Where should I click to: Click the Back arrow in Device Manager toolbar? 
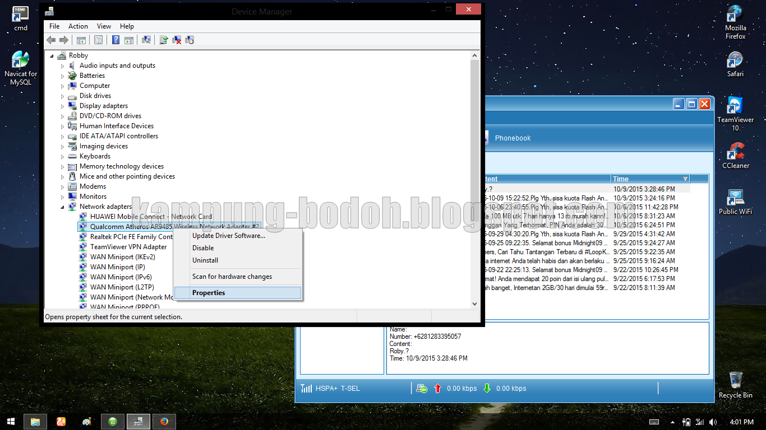(x=51, y=40)
